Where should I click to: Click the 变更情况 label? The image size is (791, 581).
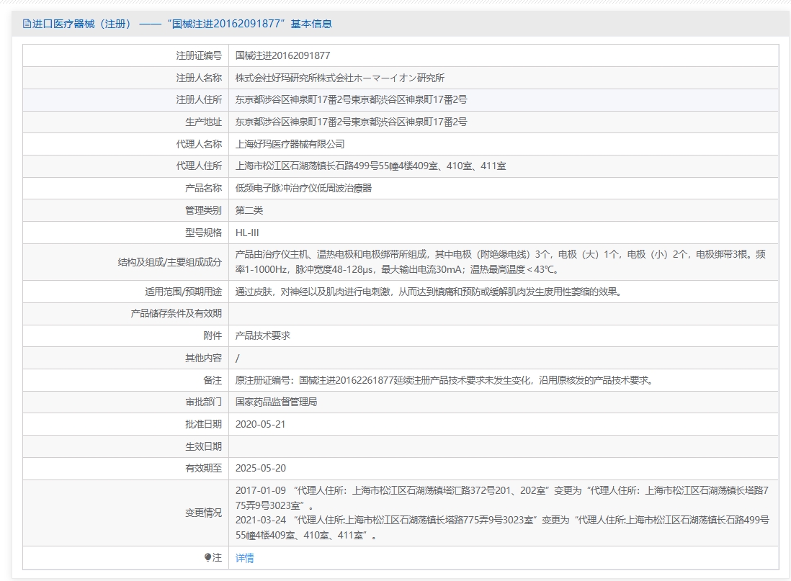coord(203,513)
